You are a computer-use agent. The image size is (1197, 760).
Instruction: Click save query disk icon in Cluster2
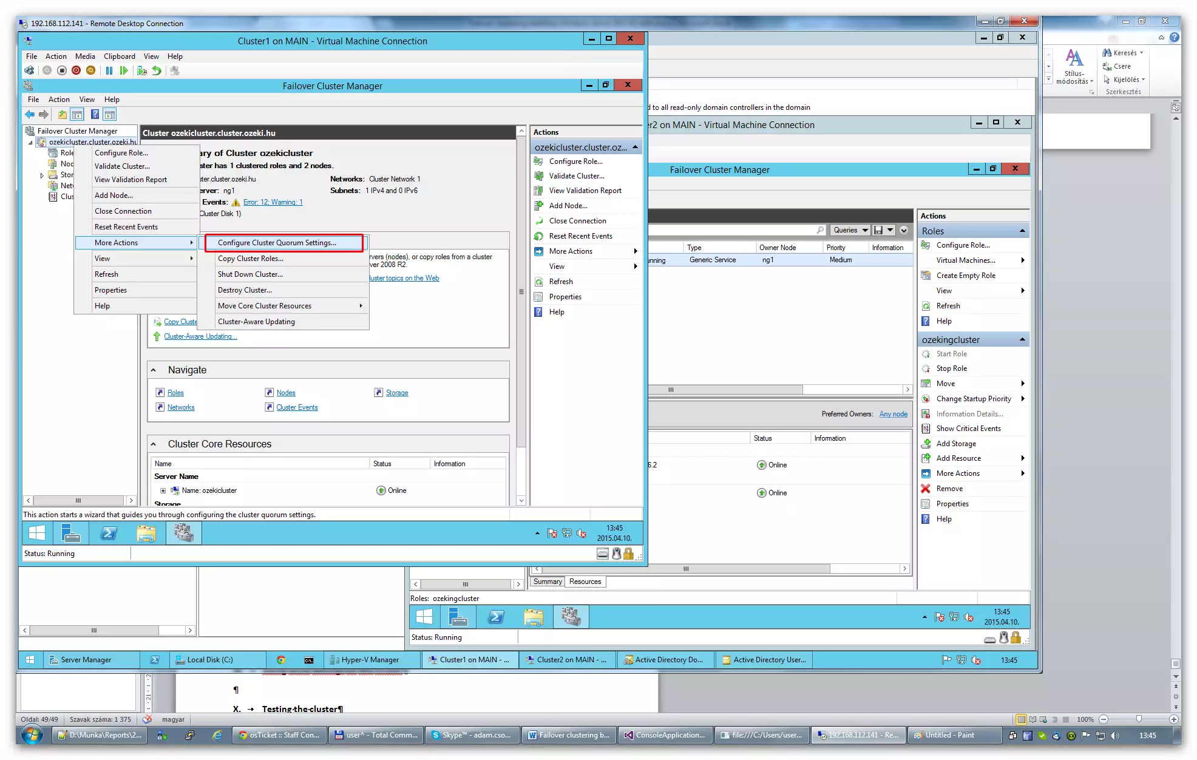[x=878, y=230]
